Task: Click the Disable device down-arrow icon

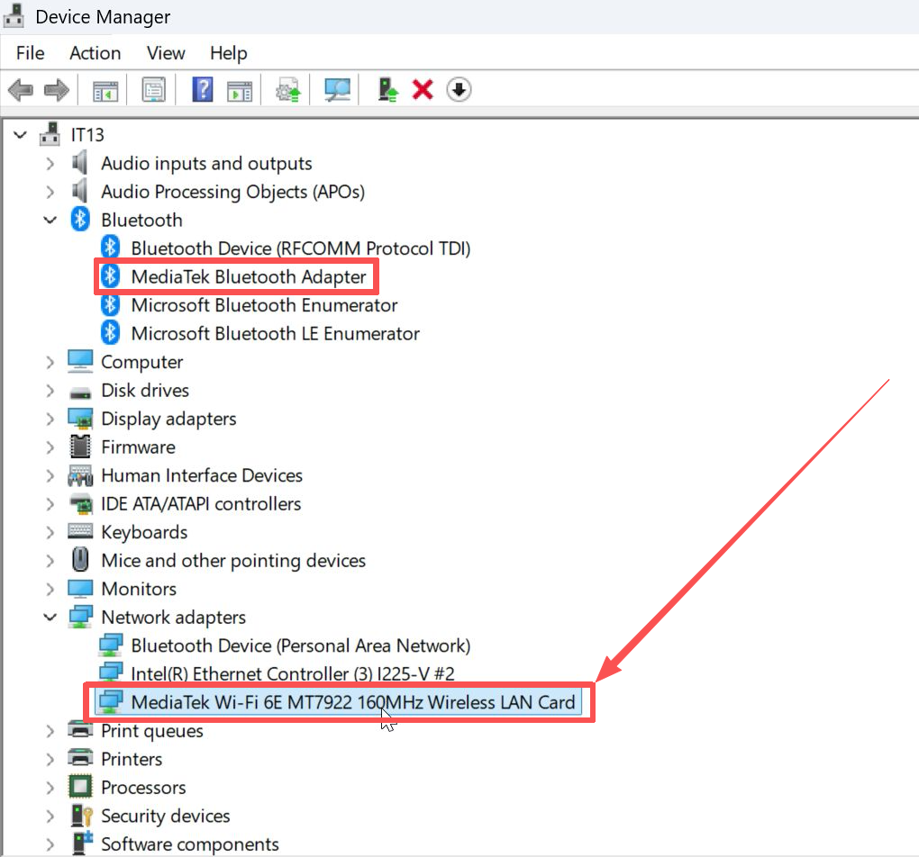Action: tap(459, 90)
